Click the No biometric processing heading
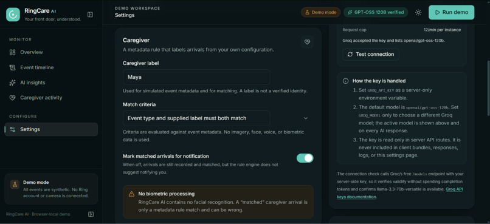The image size is (490, 224). (x=166, y=194)
